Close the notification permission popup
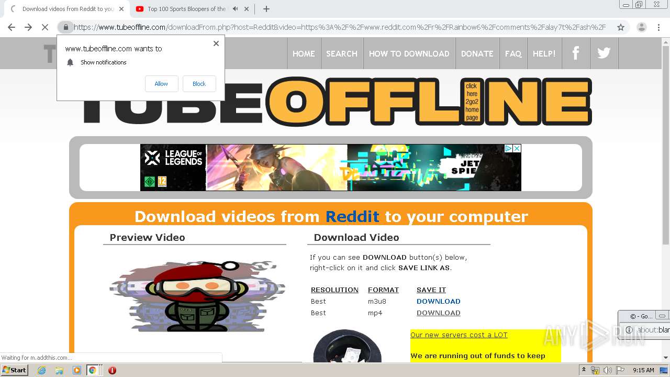The width and height of the screenshot is (670, 377). pyautogui.click(x=216, y=43)
